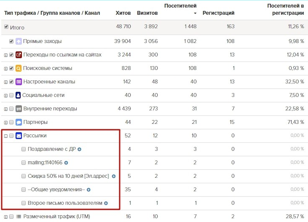Tick the mailing:1140166 checkbox

tap(24, 163)
